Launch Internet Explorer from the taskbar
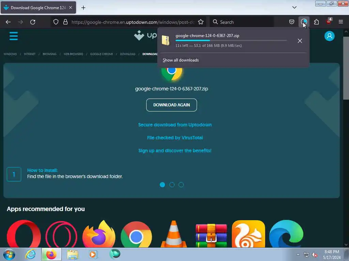This screenshot has height=261, width=349. (30, 254)
